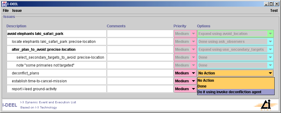Select 'No Action' in the options list
The width and height of the screenshot is (281, 113).
(236, 80)
